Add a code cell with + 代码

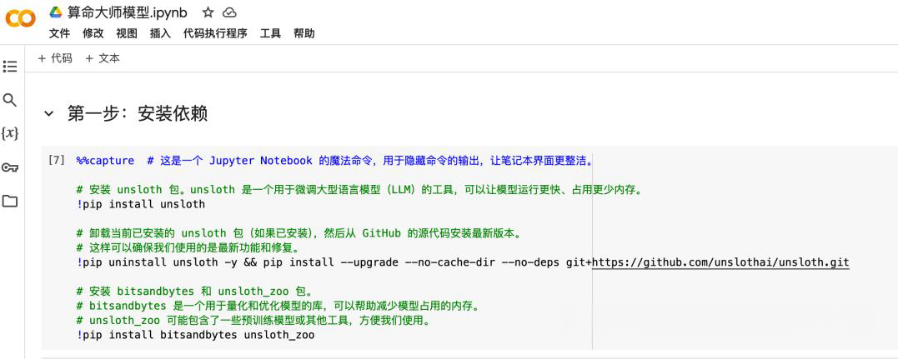pos(55,58)
